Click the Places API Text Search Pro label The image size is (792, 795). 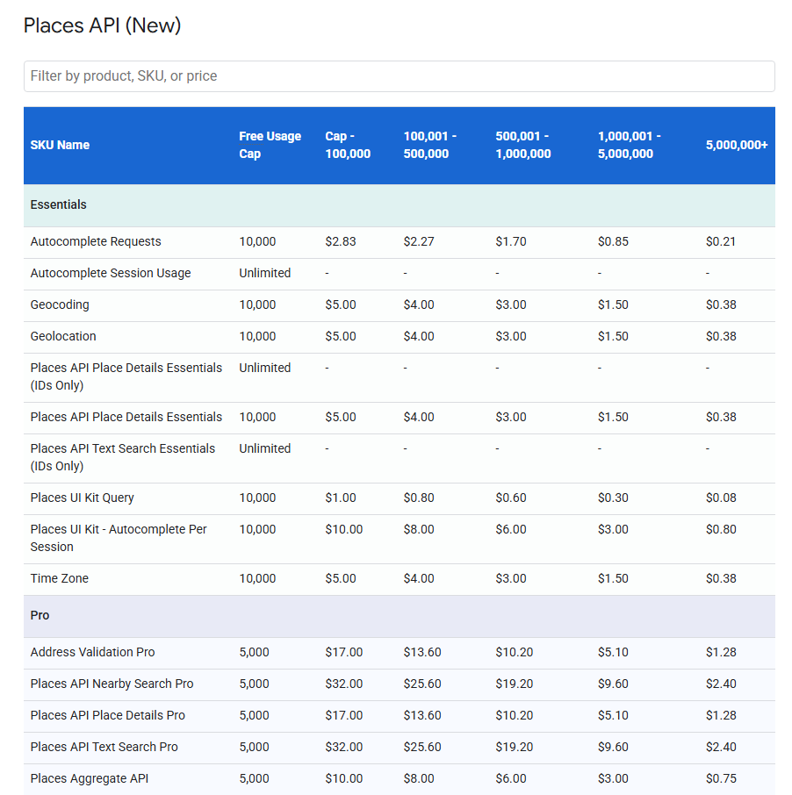103,747
